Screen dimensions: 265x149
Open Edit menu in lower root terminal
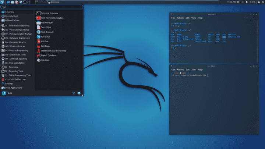coord(187,70)
